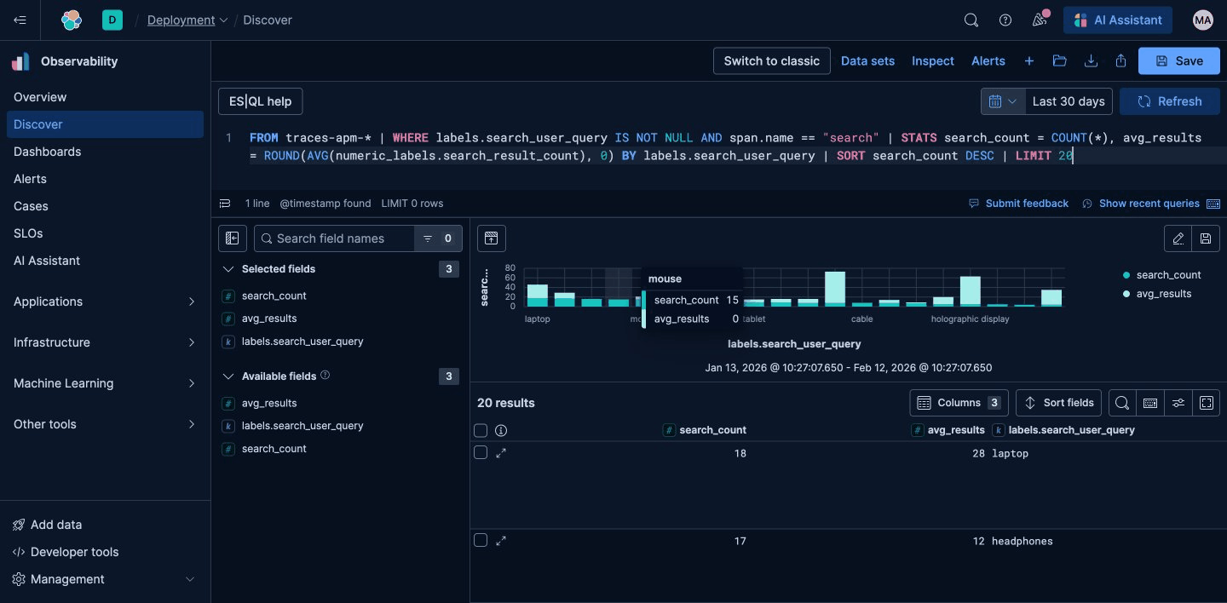This screenshot has width=1227, height=603.
Task: Open table keyboard shortcuts
Action: pos(1149,403)
